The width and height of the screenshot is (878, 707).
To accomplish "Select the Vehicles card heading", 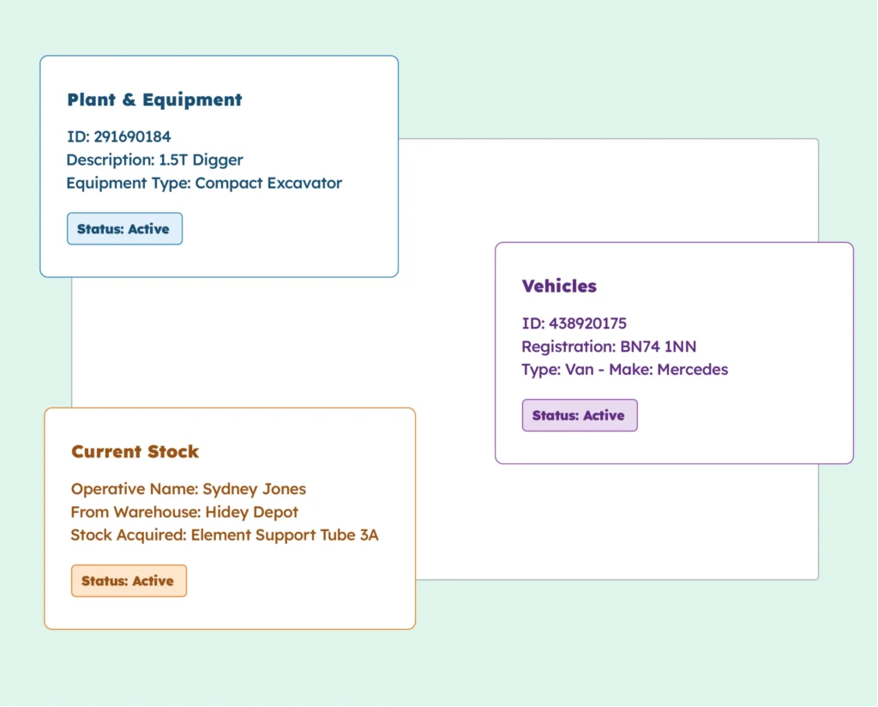I will pyautogui.click(x=559, y=287).
